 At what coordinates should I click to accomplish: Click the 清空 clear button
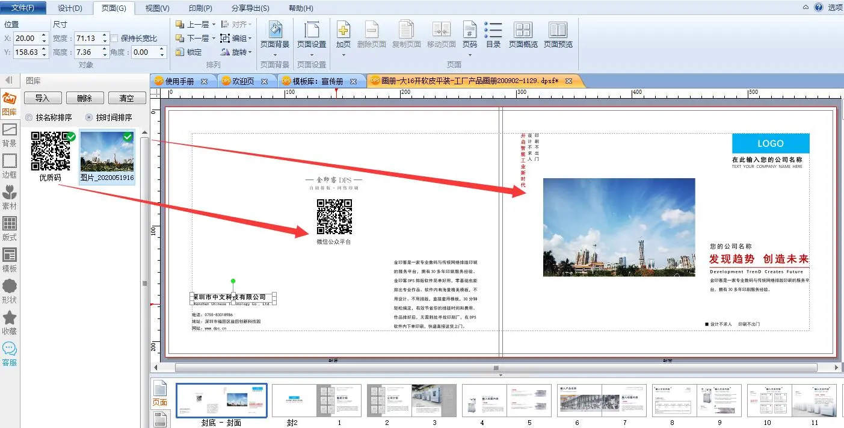pyautogui.click(x=126, y=98)
